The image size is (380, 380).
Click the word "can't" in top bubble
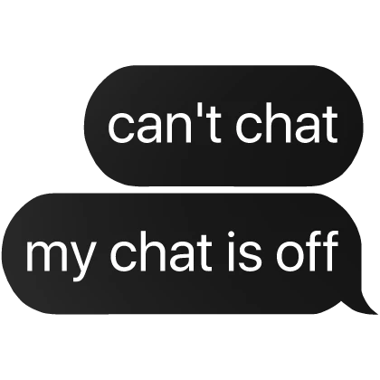166,123
